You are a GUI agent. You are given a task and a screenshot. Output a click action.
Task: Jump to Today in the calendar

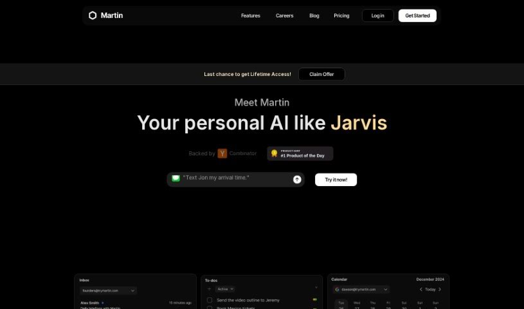(430, 290)
